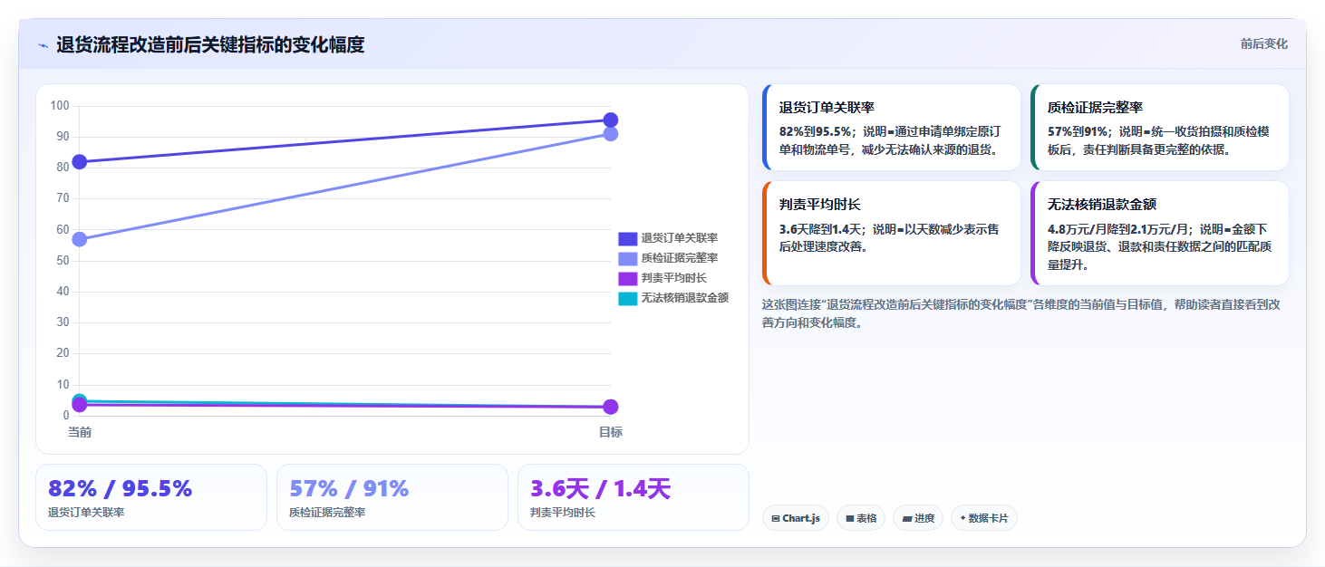The image size is (1325, 567).
Task: Click 判责平均时长 caption under 3.6天 stat
Action: pyautogui.click(x=563, y=513)
